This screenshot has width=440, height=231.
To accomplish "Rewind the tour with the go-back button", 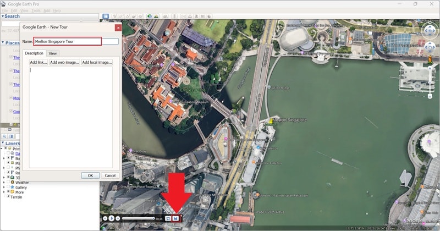I will [105, 218].
